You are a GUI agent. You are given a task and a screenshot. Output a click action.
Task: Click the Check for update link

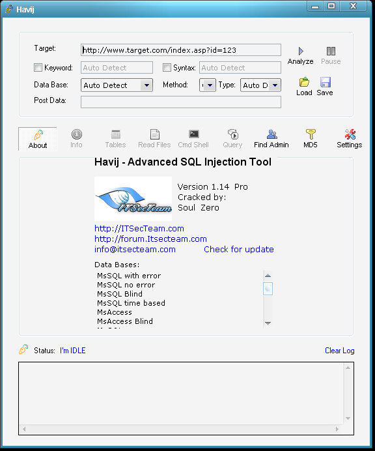[239, 250]
